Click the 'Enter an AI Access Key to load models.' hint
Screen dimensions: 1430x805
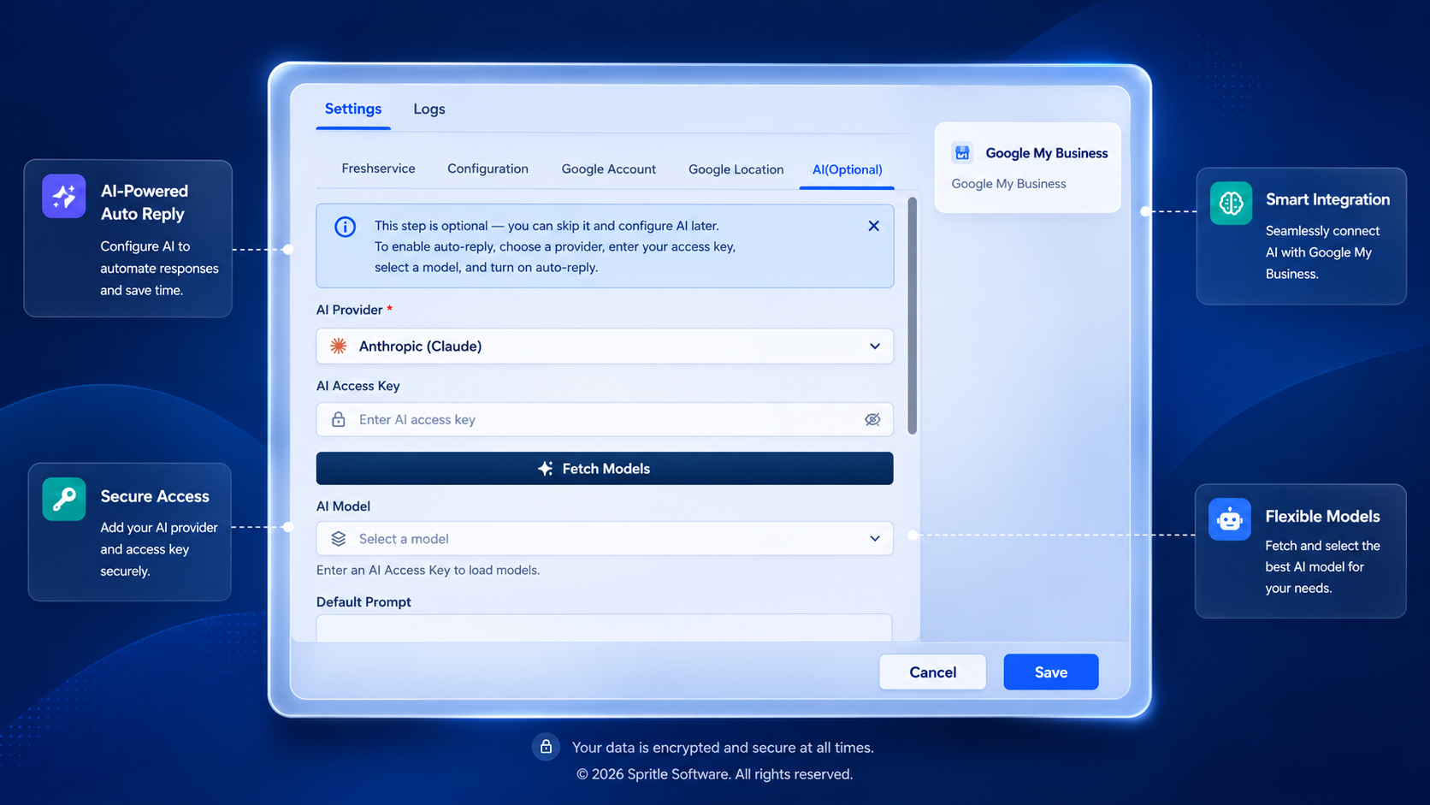428,570
